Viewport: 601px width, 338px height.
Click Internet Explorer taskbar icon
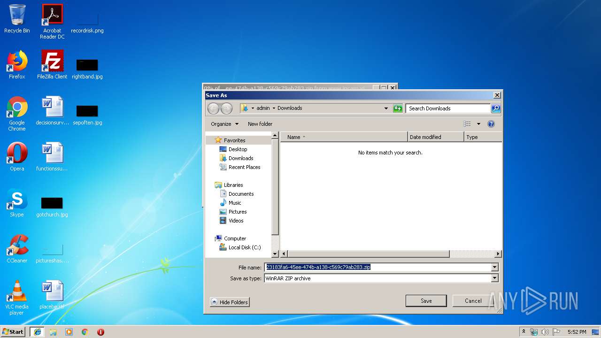pos(37,332)
